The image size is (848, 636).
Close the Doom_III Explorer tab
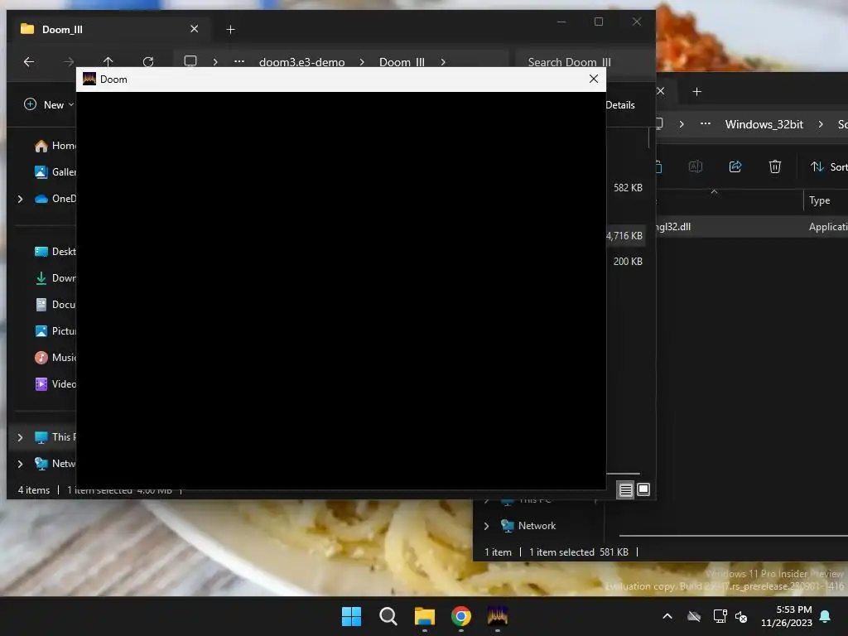click(194, 29)
